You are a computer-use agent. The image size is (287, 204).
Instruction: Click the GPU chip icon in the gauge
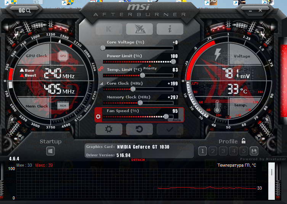coord(63,56)
